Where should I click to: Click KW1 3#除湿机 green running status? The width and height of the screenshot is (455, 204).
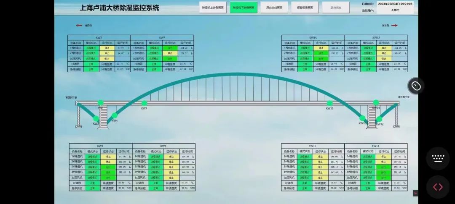(109, 167)
